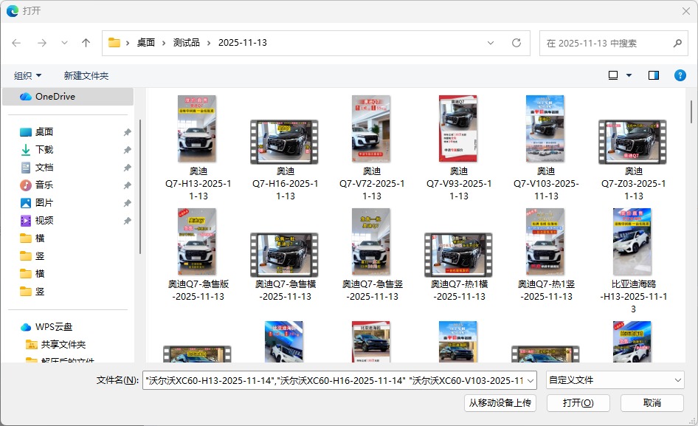Click the 打开(O) button
The image size is (698, 426).
coord(578,403)
